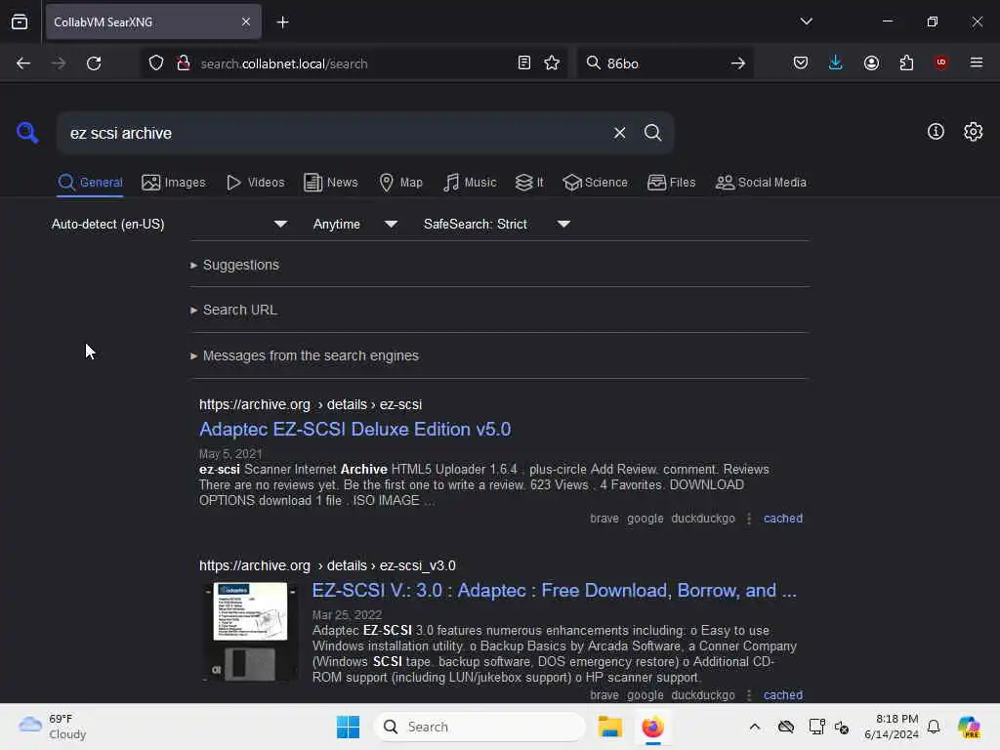Open the Firefox application menu

coord(976,62)
